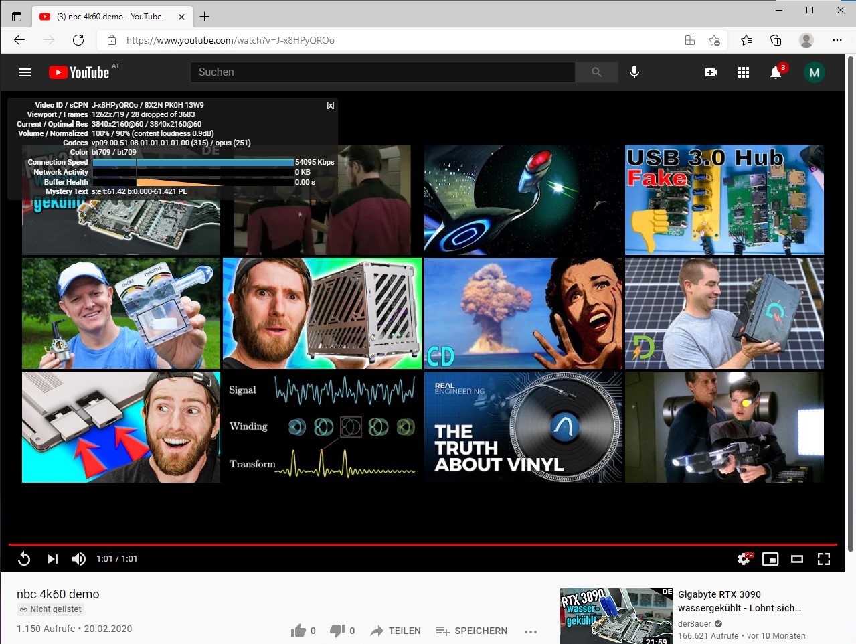
Task: Reload the browser page
Action: [x=78, y=40]
